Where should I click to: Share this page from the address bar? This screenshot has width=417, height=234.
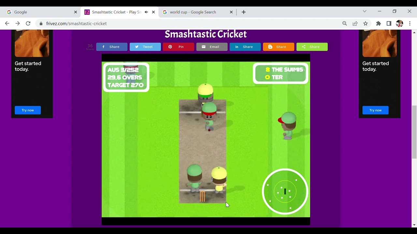coord(355,23)
